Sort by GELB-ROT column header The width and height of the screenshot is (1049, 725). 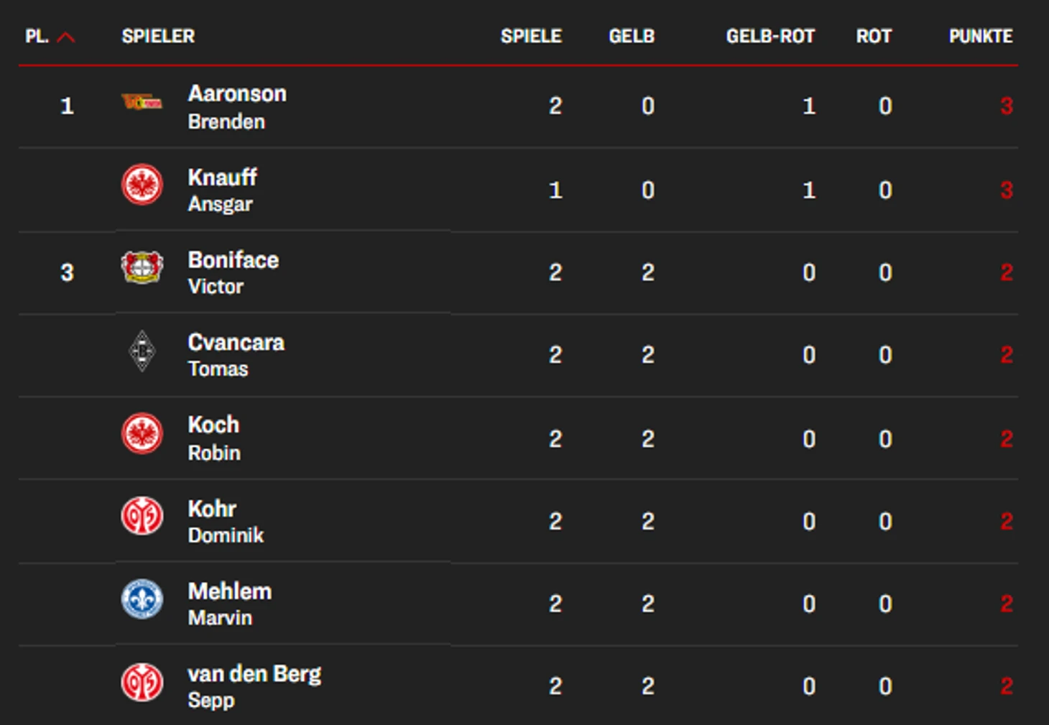pos(770,37)
